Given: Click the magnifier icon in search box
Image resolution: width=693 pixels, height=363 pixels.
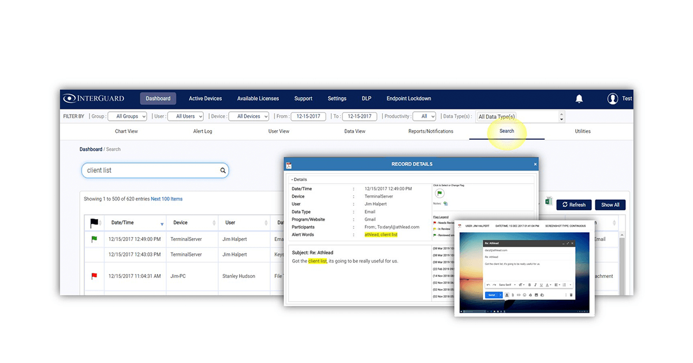Looking at the screenshot, I should point(222,171).
